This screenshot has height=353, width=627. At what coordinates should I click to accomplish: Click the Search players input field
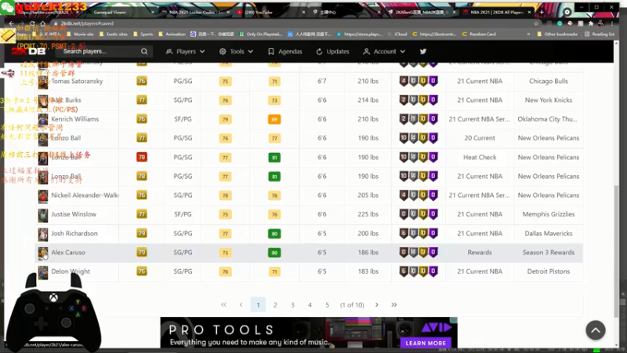(100, 51)
